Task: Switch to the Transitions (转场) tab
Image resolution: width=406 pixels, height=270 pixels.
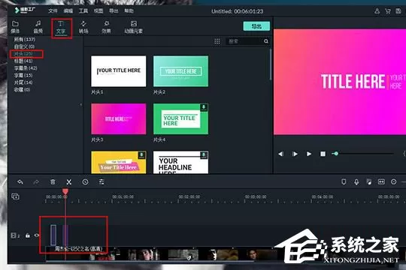Action: pyautogui.click(x=83, y=27)
